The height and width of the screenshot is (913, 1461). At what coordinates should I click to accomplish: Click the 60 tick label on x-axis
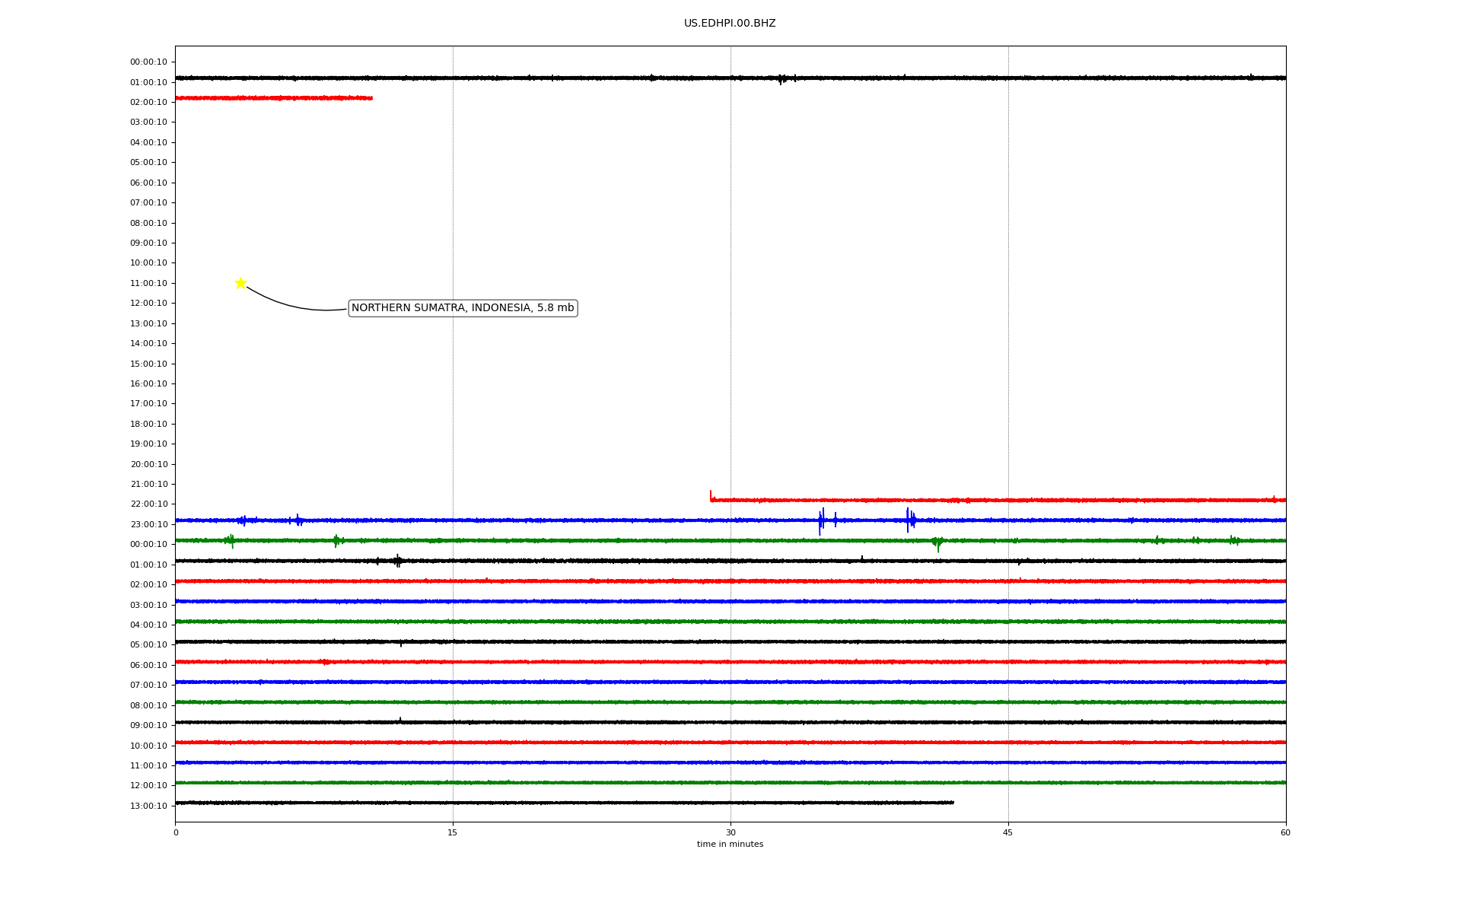point(1285,832)
